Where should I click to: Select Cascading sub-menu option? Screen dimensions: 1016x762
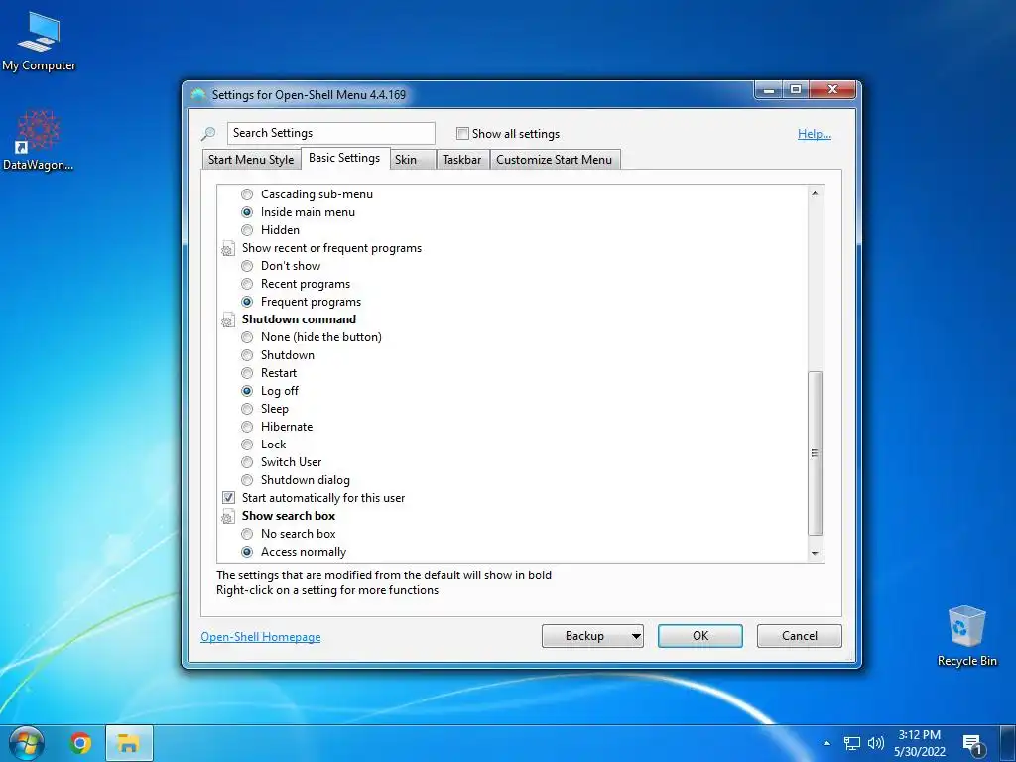(x=247, y=194)
